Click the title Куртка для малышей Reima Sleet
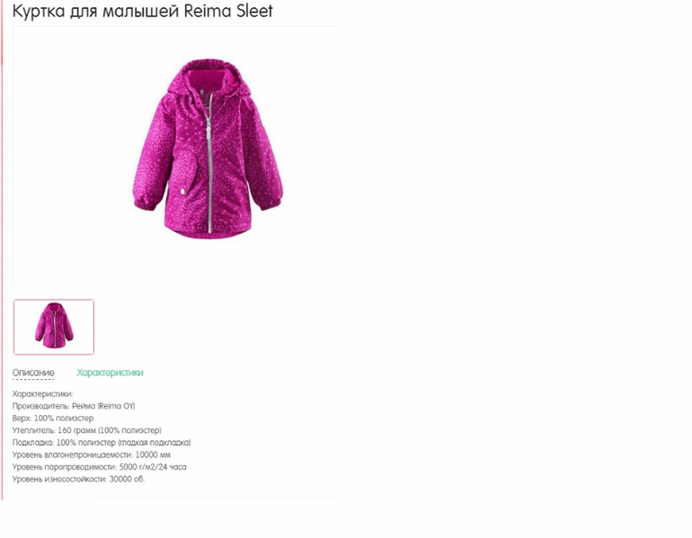 coord(143,11)
